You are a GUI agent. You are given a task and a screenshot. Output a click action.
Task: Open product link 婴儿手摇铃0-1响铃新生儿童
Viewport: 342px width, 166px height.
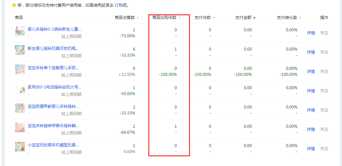pos(55,29)
